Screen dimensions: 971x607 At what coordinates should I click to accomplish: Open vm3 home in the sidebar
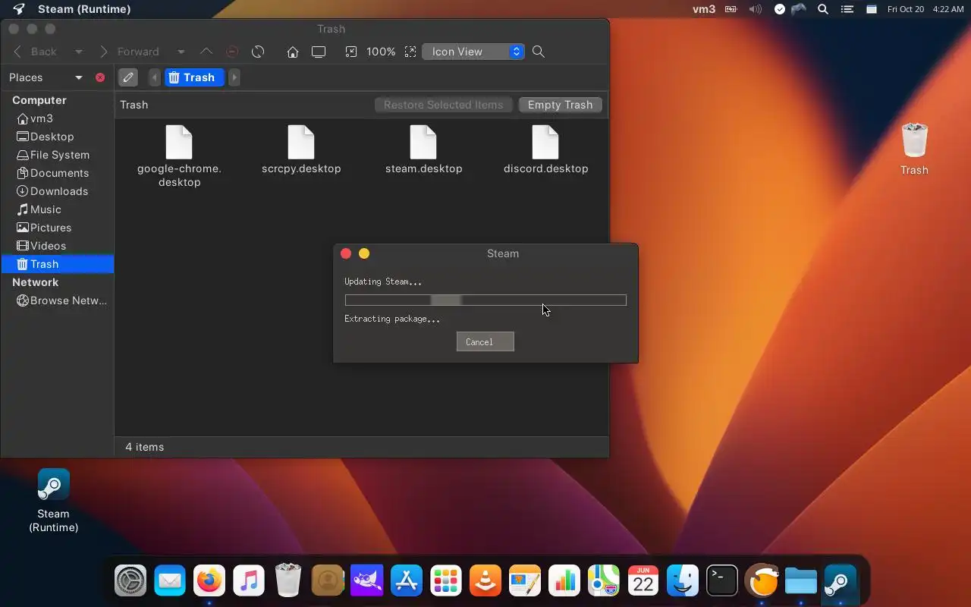coord(57,118)
